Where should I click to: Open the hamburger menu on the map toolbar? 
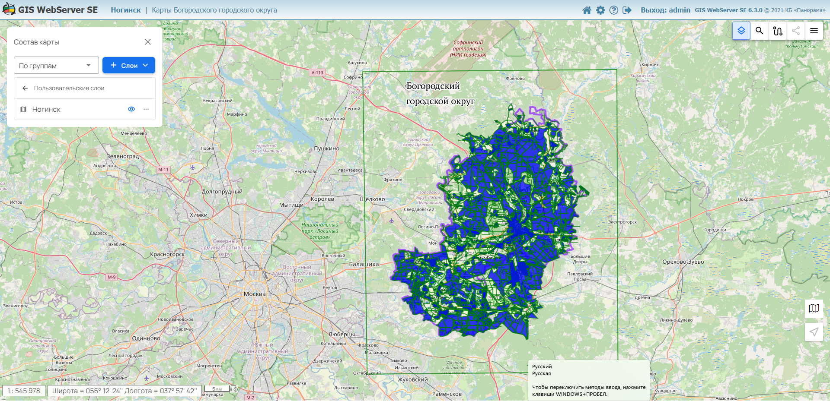814,31
